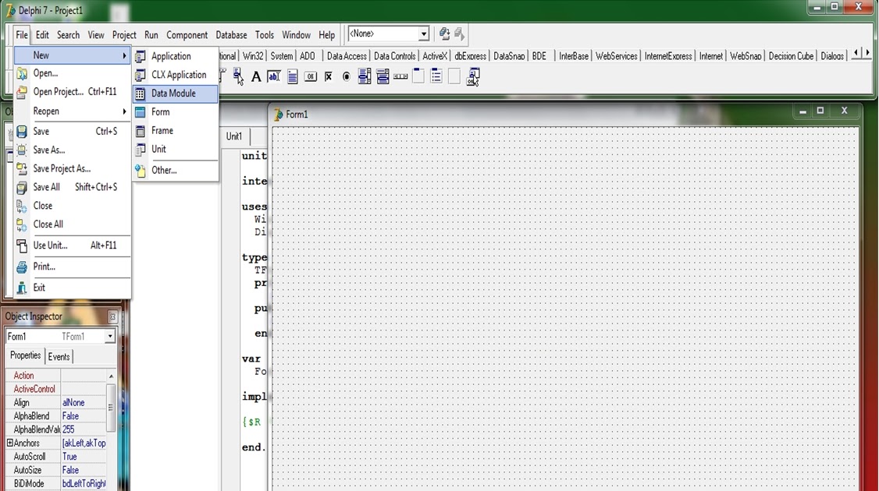Click the Set Debug Desktop toolbar icon

coord(459,34)
